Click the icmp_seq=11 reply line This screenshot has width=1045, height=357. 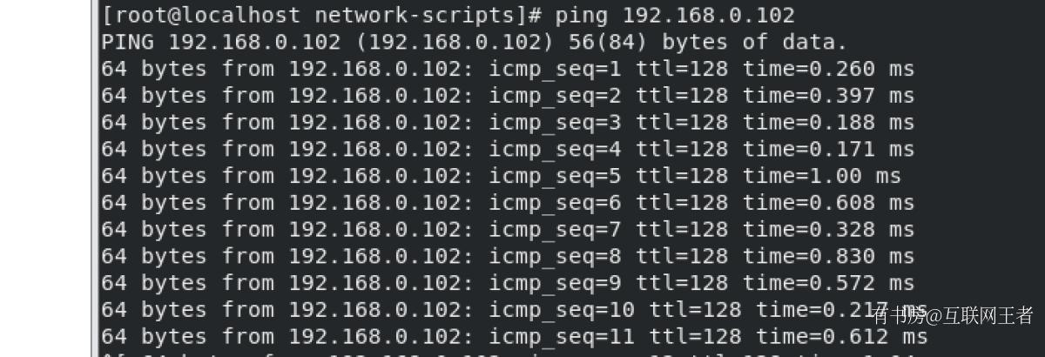(x=515, y=337)
